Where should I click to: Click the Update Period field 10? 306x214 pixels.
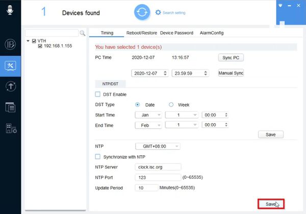(x=146, y=188)
